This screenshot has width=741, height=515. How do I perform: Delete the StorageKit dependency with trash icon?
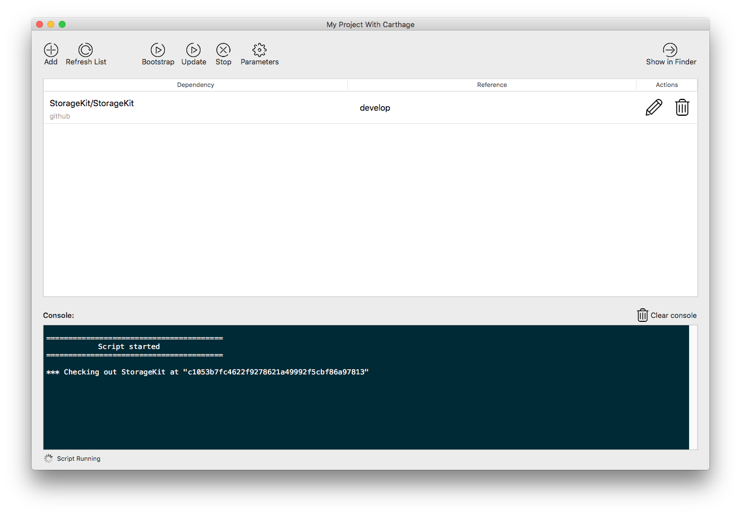point(682,107)
